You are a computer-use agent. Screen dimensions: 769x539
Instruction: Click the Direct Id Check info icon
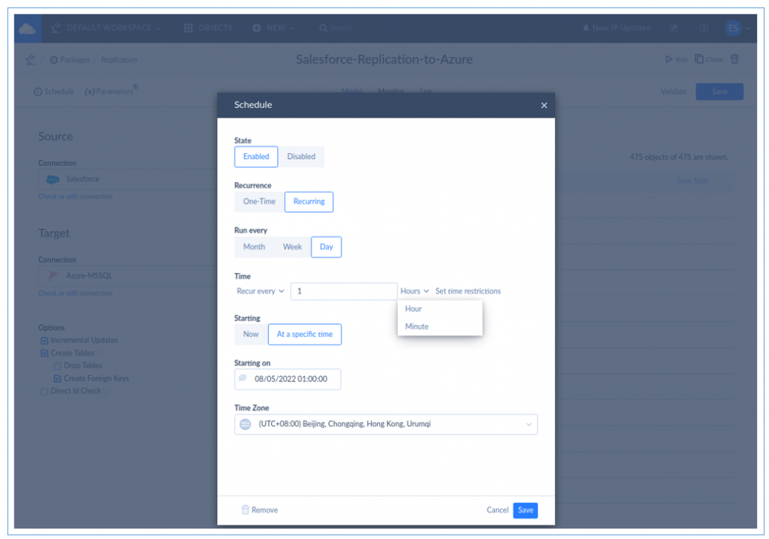[x=107, y=391]
